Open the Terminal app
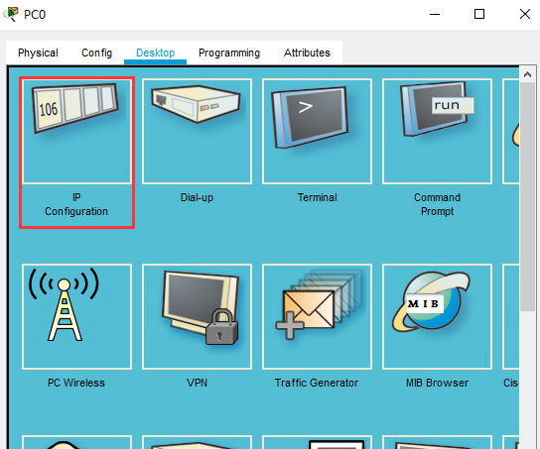The height and width of the screenshot is (449, 540). coord(317,132)
